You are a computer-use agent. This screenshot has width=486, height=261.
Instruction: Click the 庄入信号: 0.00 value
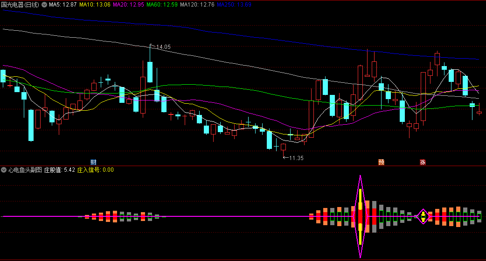[x=96, y=170]
